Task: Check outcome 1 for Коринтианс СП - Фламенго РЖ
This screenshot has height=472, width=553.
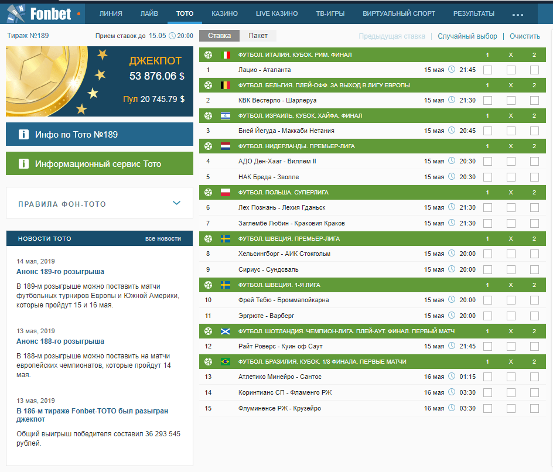Action: [x=488, y=392]
